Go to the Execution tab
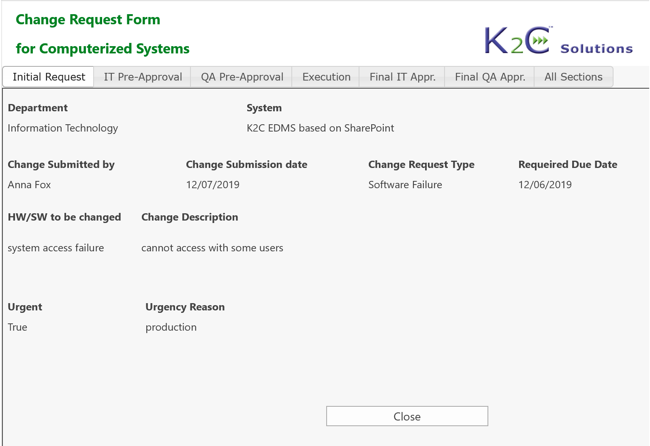650x446 pixels. (x=326, y=77)
